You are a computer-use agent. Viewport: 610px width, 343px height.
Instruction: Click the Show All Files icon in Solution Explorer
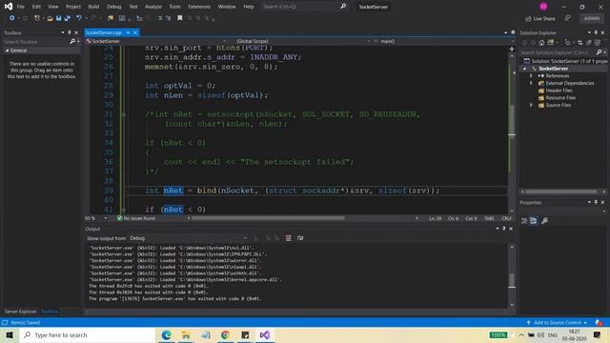tap(598, 42)
